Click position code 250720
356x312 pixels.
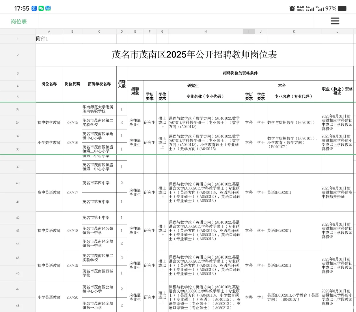click(72, 297)
